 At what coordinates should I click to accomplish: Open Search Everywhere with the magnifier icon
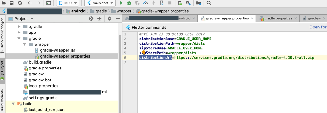point(209,3)
